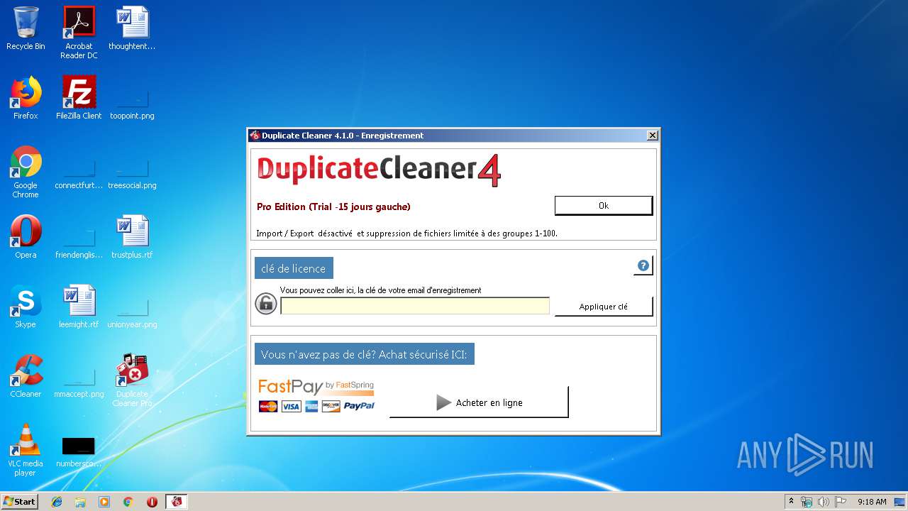908x511 pixels.
Task: Open Chrome from the taskbar
Action: click(x=128, y=502)
